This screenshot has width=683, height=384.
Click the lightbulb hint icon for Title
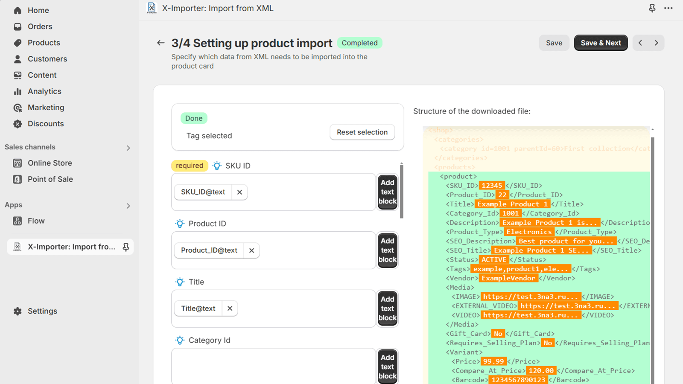180,282
